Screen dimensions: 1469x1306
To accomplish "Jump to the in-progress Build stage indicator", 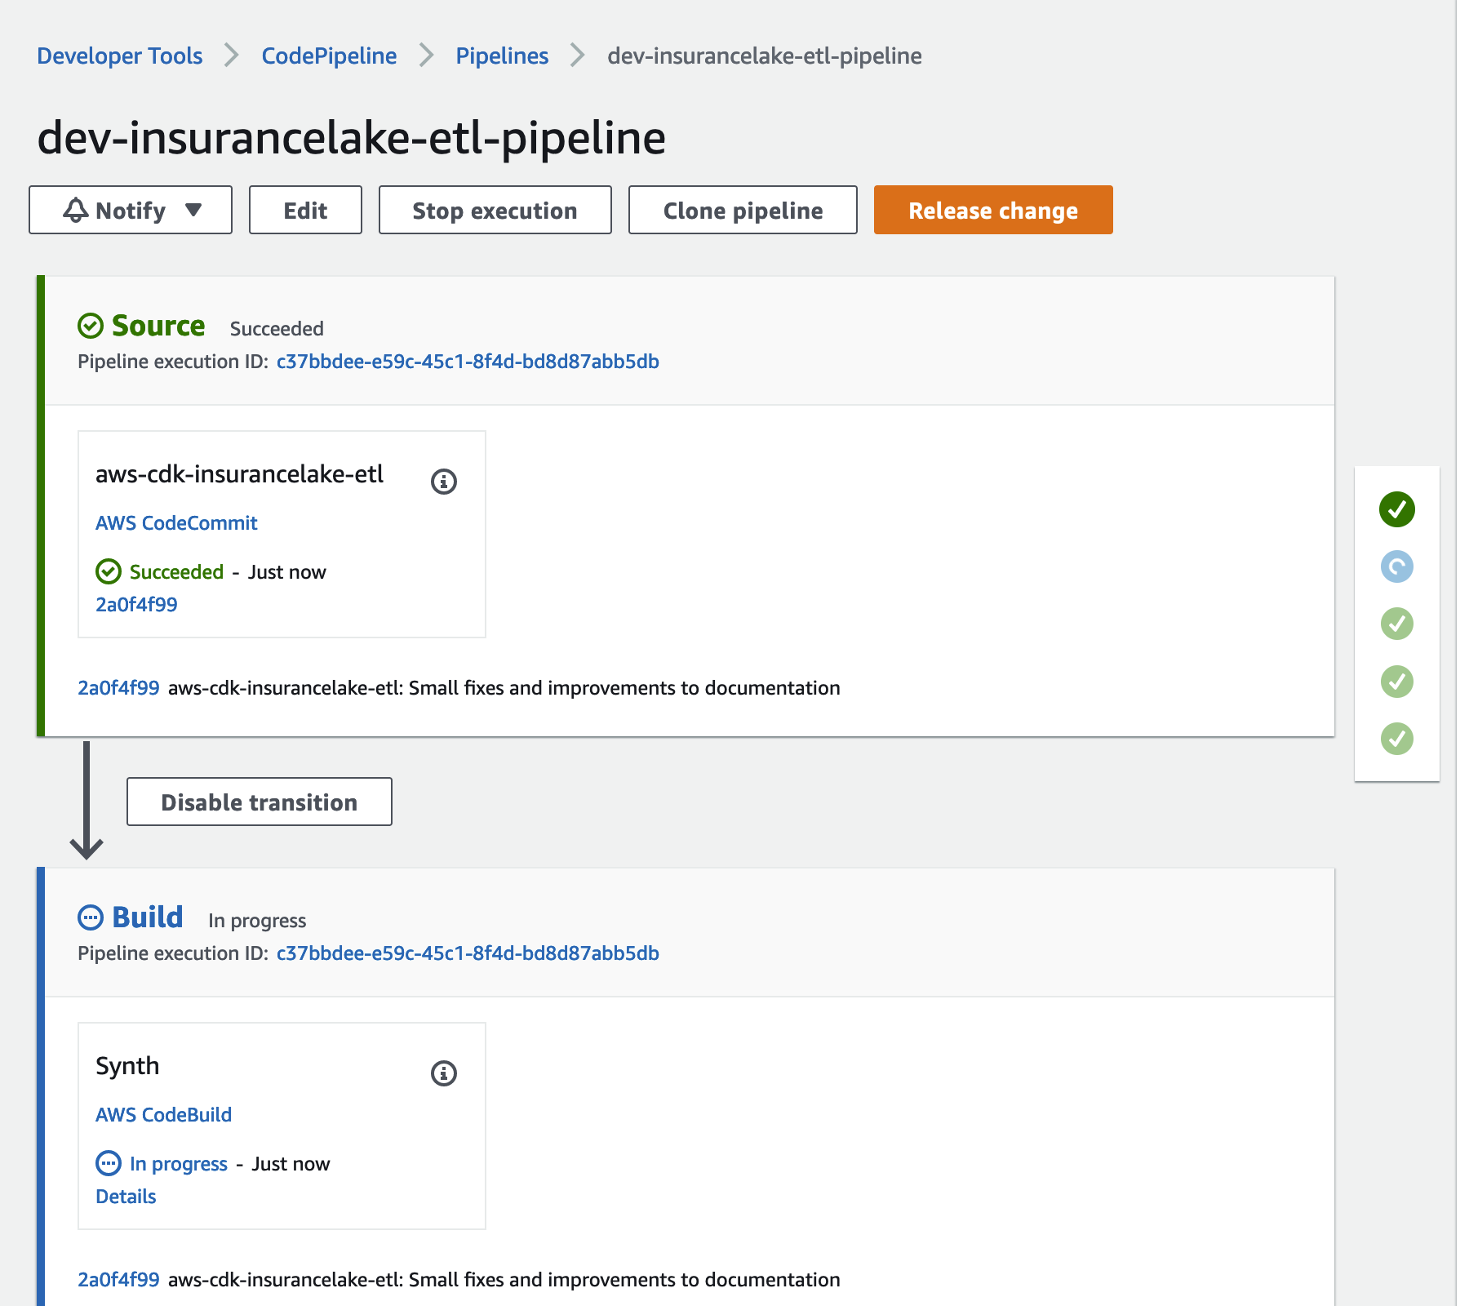I will click(1396, 566).
